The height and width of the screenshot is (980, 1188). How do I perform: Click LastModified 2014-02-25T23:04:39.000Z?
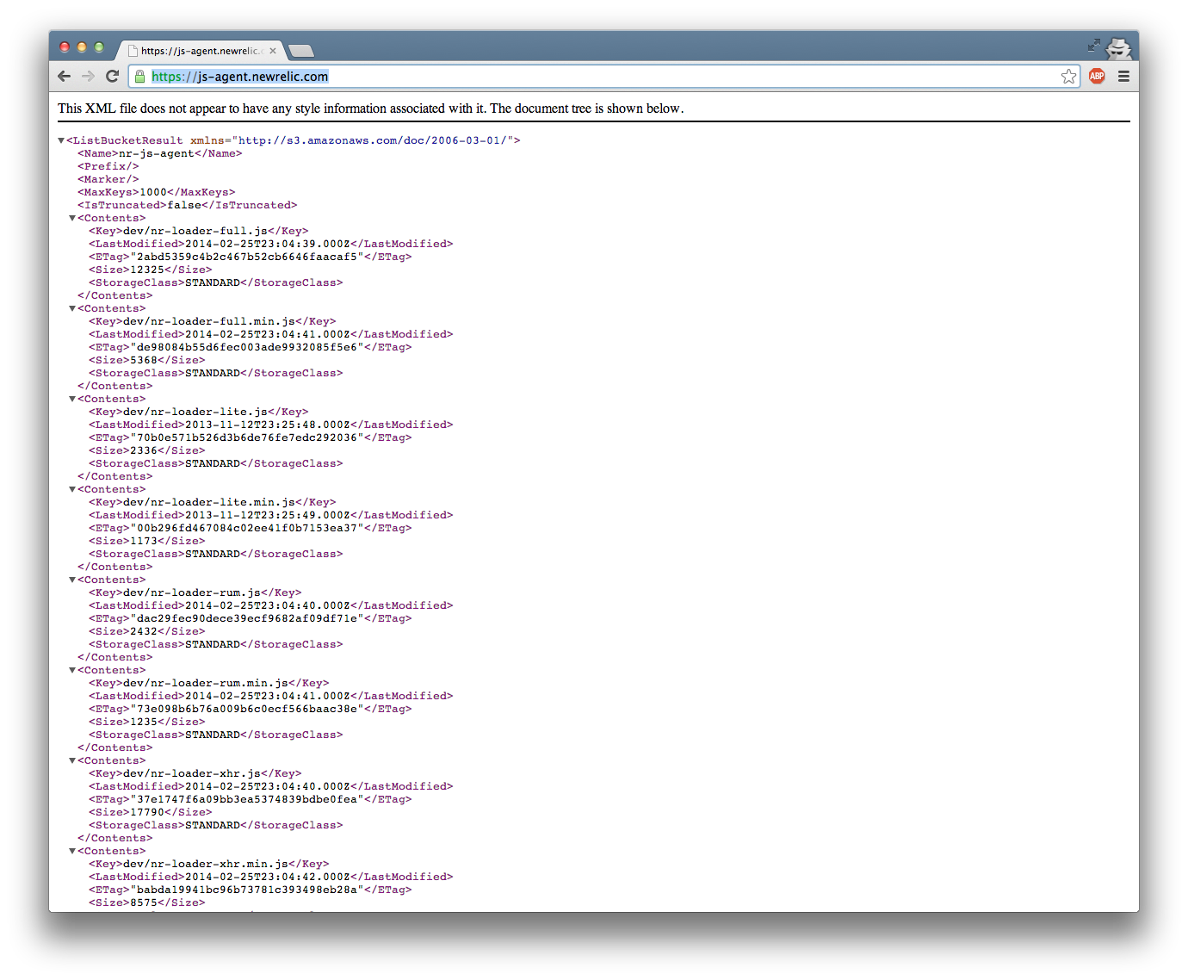pos(268,244)
